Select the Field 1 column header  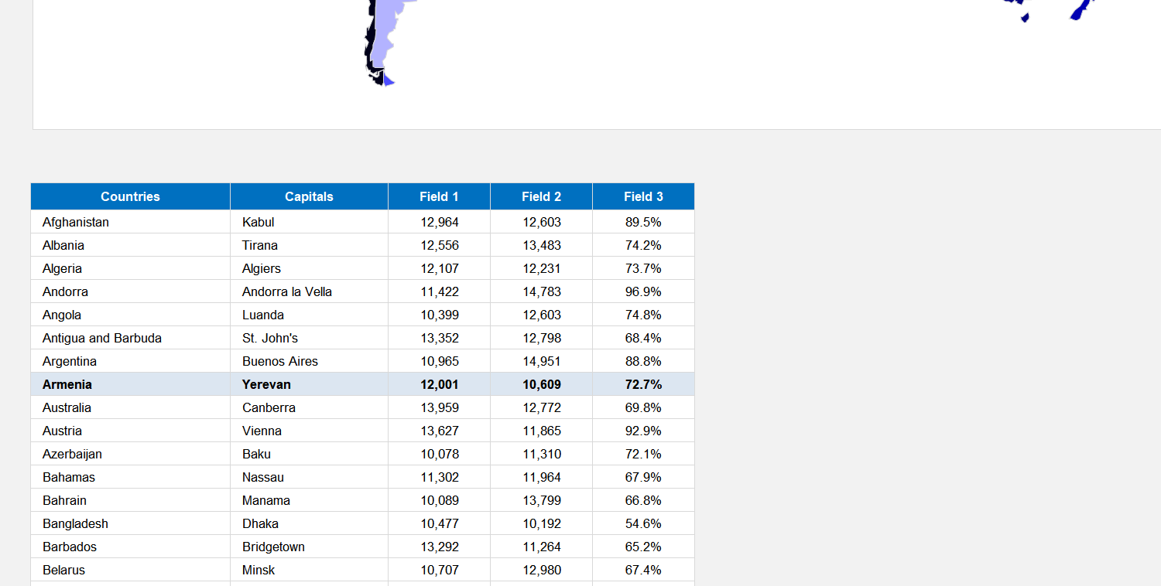[x=439, y=196]
